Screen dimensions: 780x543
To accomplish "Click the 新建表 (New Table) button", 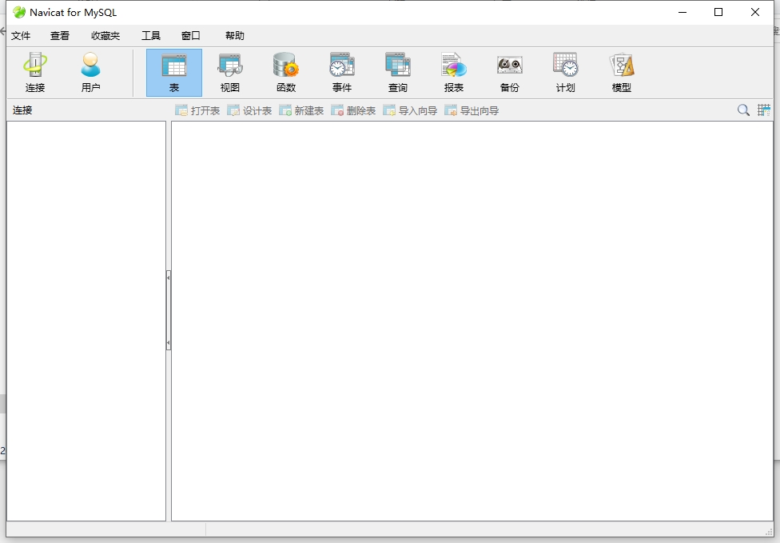I will (301, 111).
